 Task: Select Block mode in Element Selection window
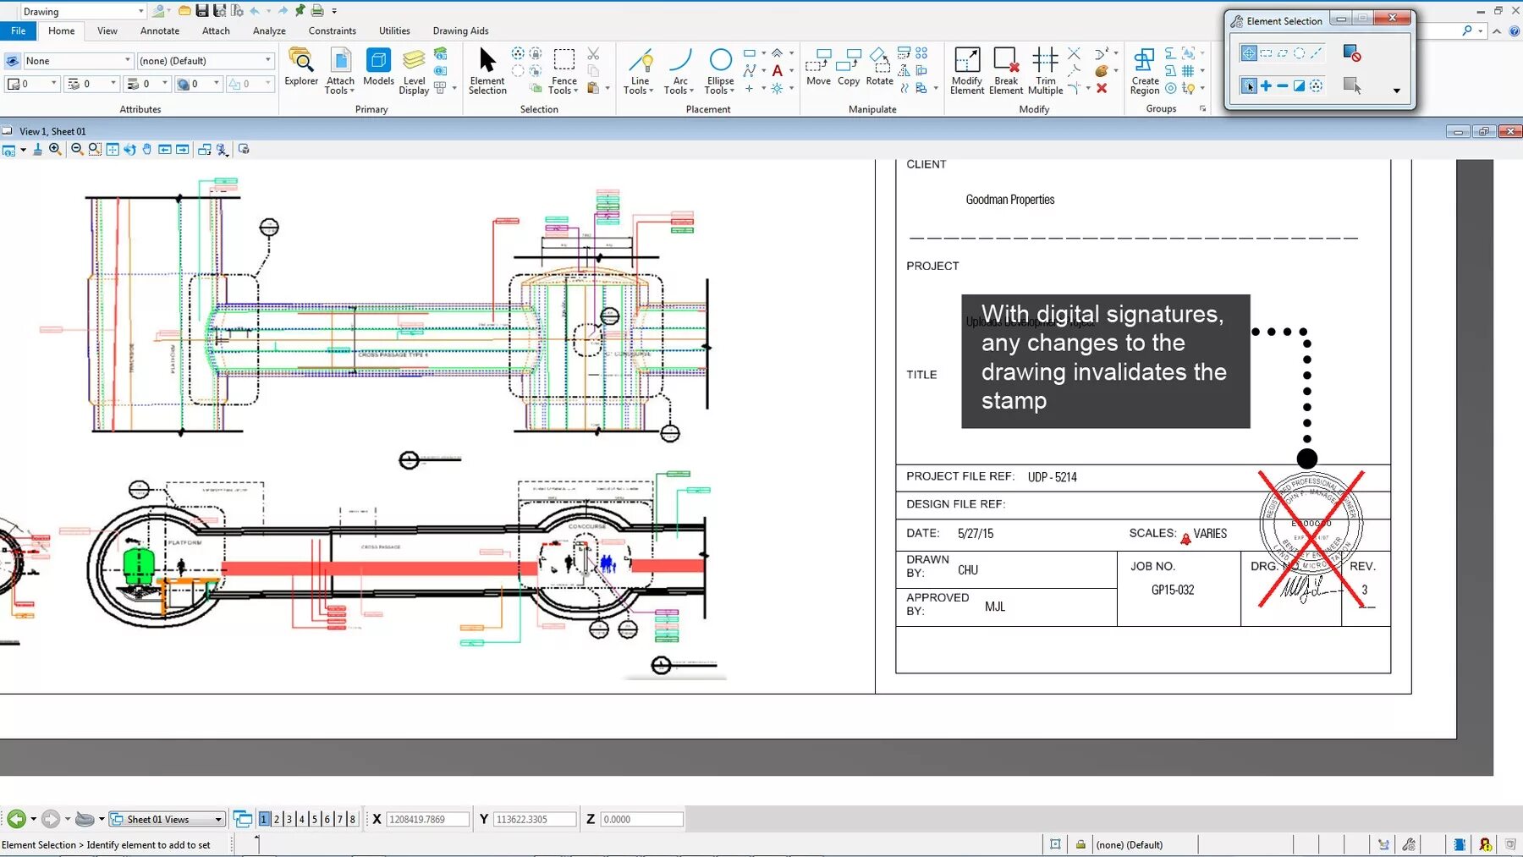coord(1266,53)
